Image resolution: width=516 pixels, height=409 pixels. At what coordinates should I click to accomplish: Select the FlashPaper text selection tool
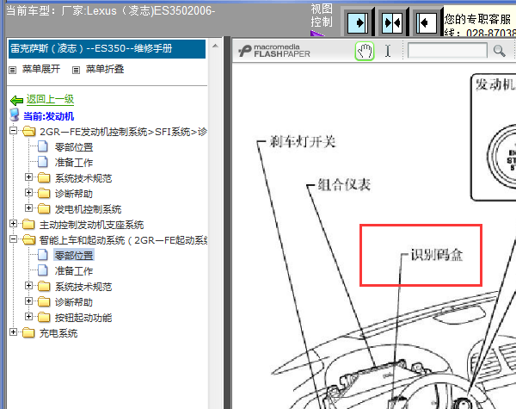pyautogui.click(x=388, y=51)
